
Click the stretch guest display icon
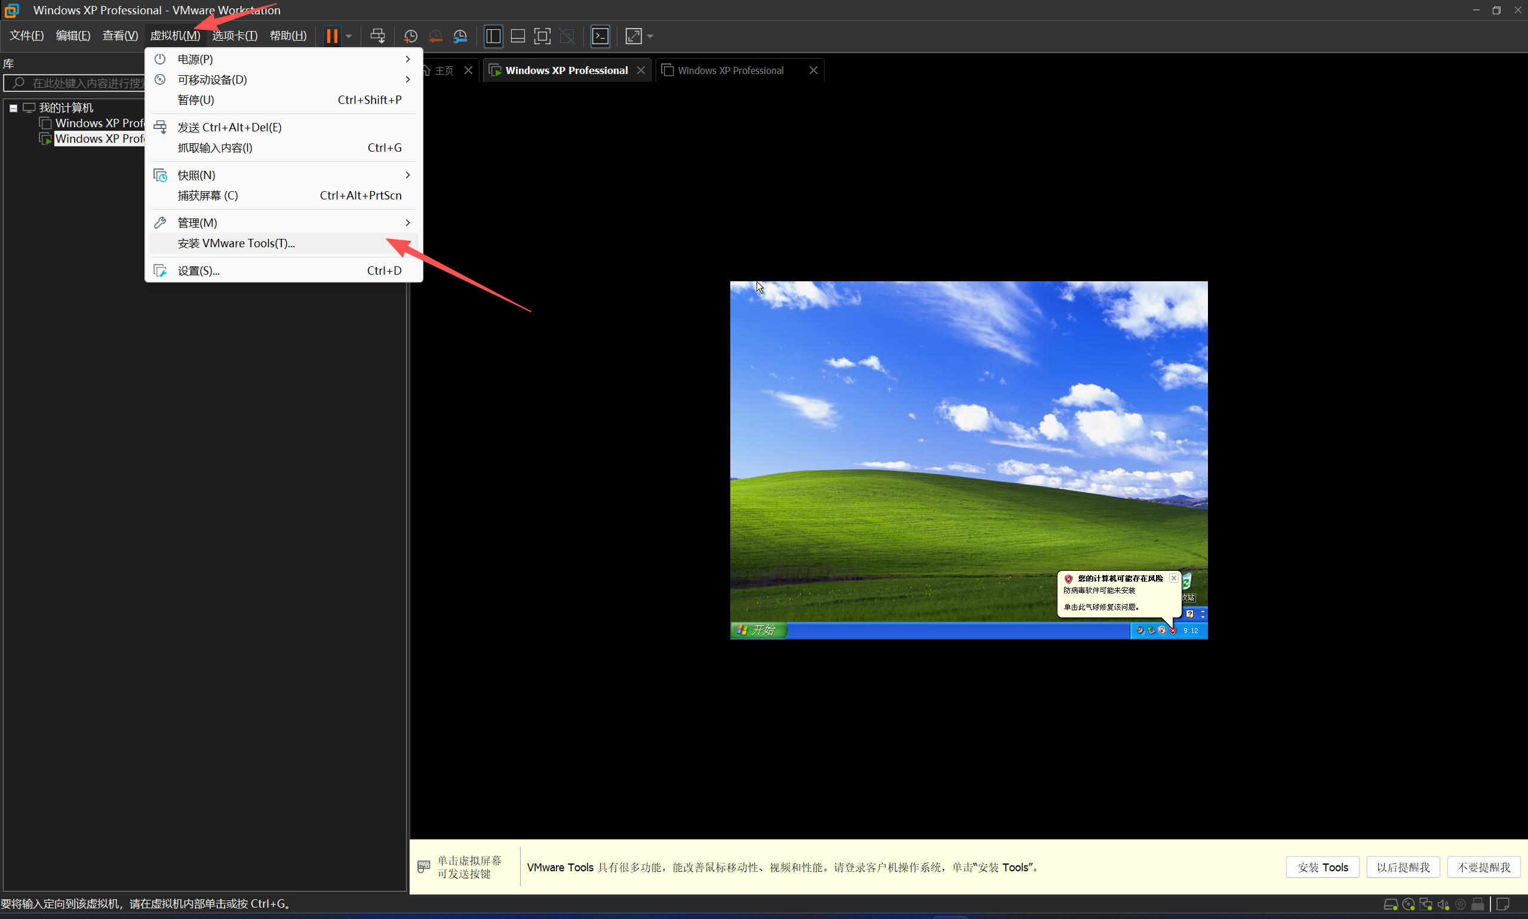click(x=634, y=36)
